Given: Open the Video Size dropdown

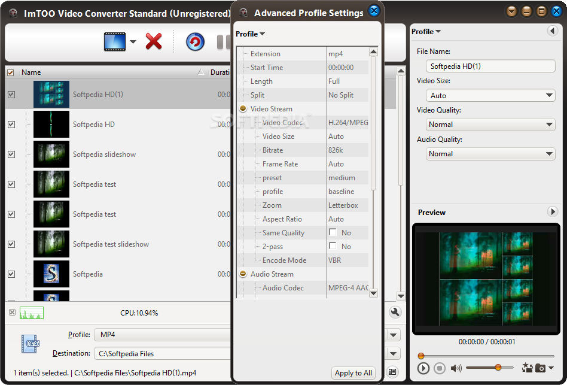Looking at the screenshot, I should click(x=490, y=96).
